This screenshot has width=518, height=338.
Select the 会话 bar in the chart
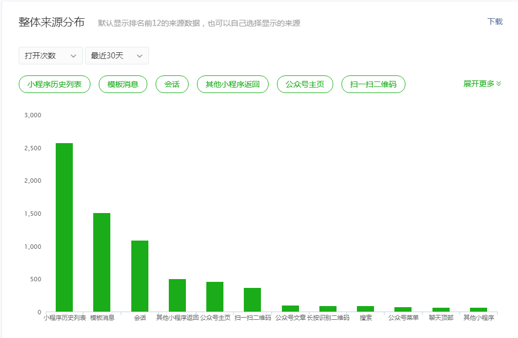140,276
